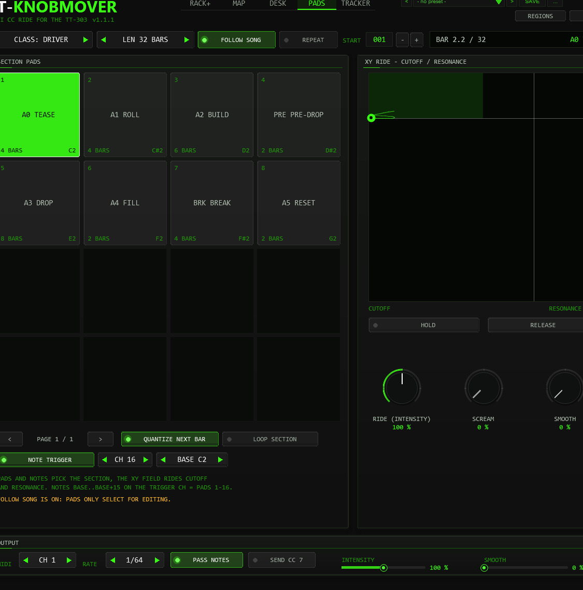Go to the previous pad page
This screenshot has height=590, width=583.
[10, 439]
